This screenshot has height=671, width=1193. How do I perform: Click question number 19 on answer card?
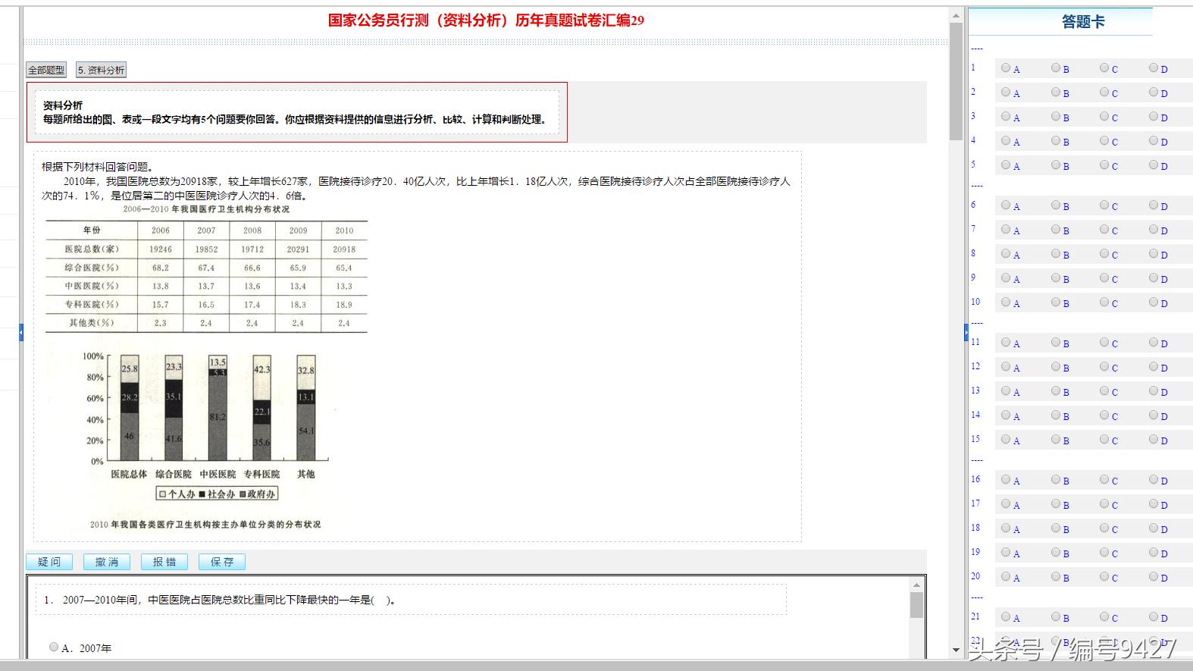pyautogui.click(x=975, y=552)
